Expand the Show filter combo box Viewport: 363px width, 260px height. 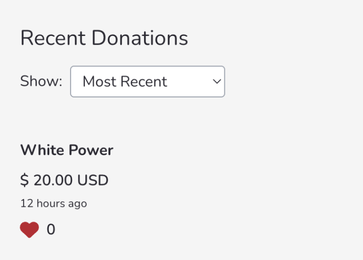147,82
